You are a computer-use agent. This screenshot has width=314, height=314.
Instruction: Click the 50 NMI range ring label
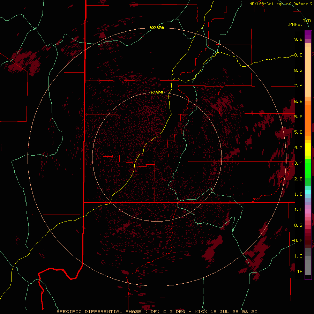157,92
